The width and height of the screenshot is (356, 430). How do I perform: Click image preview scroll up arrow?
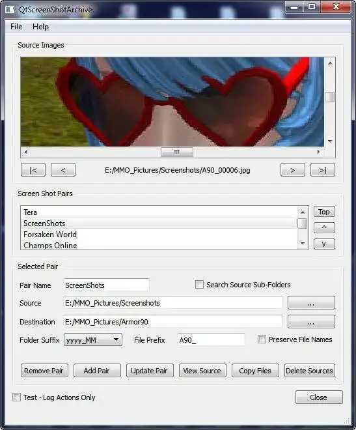(x=330, y=63)
